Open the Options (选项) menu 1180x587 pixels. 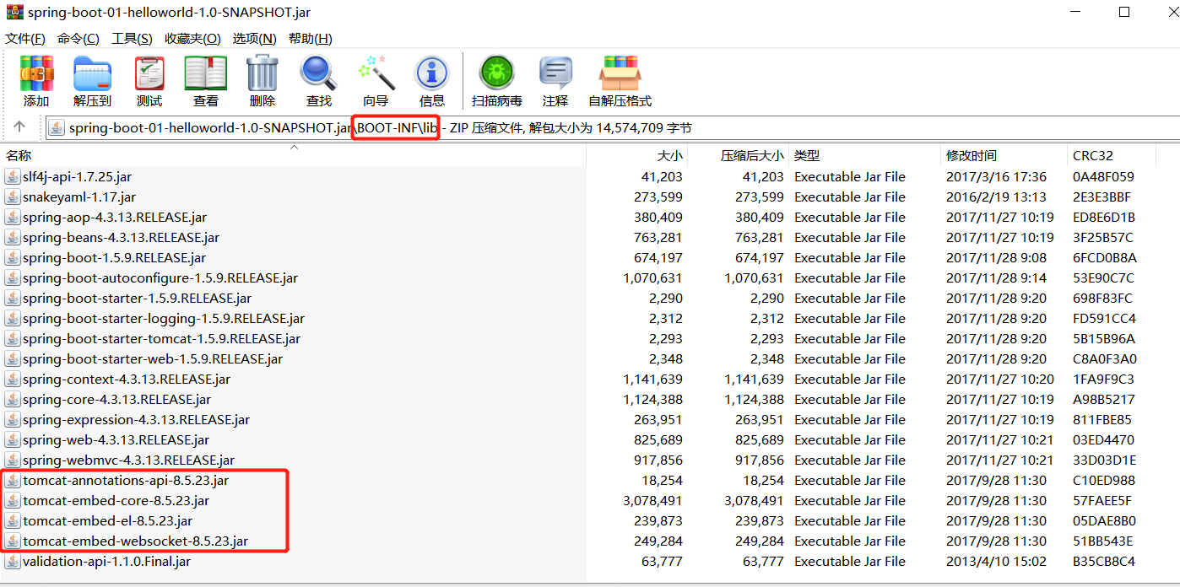pyautogui.click(x=254, y=39)
